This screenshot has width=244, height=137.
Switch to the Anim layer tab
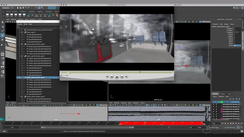coord(230,94)
